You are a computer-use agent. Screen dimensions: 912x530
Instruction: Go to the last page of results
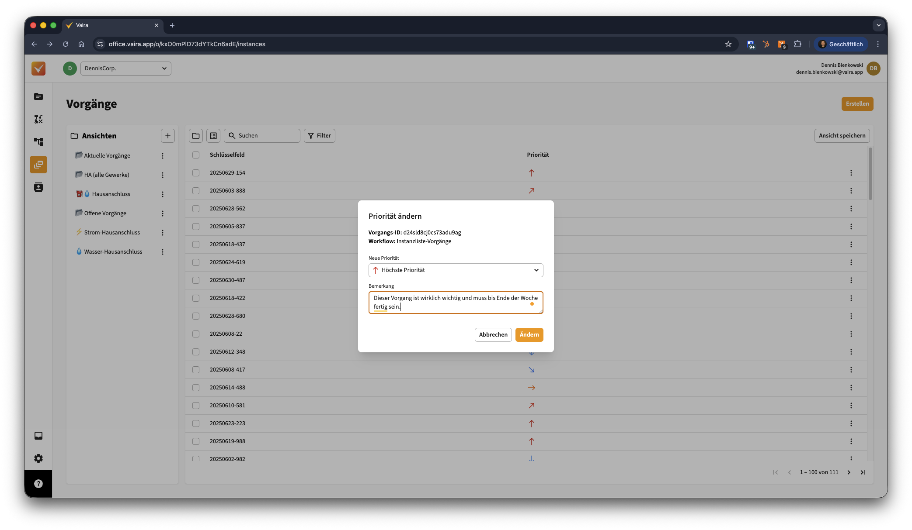tap(863, 472)
